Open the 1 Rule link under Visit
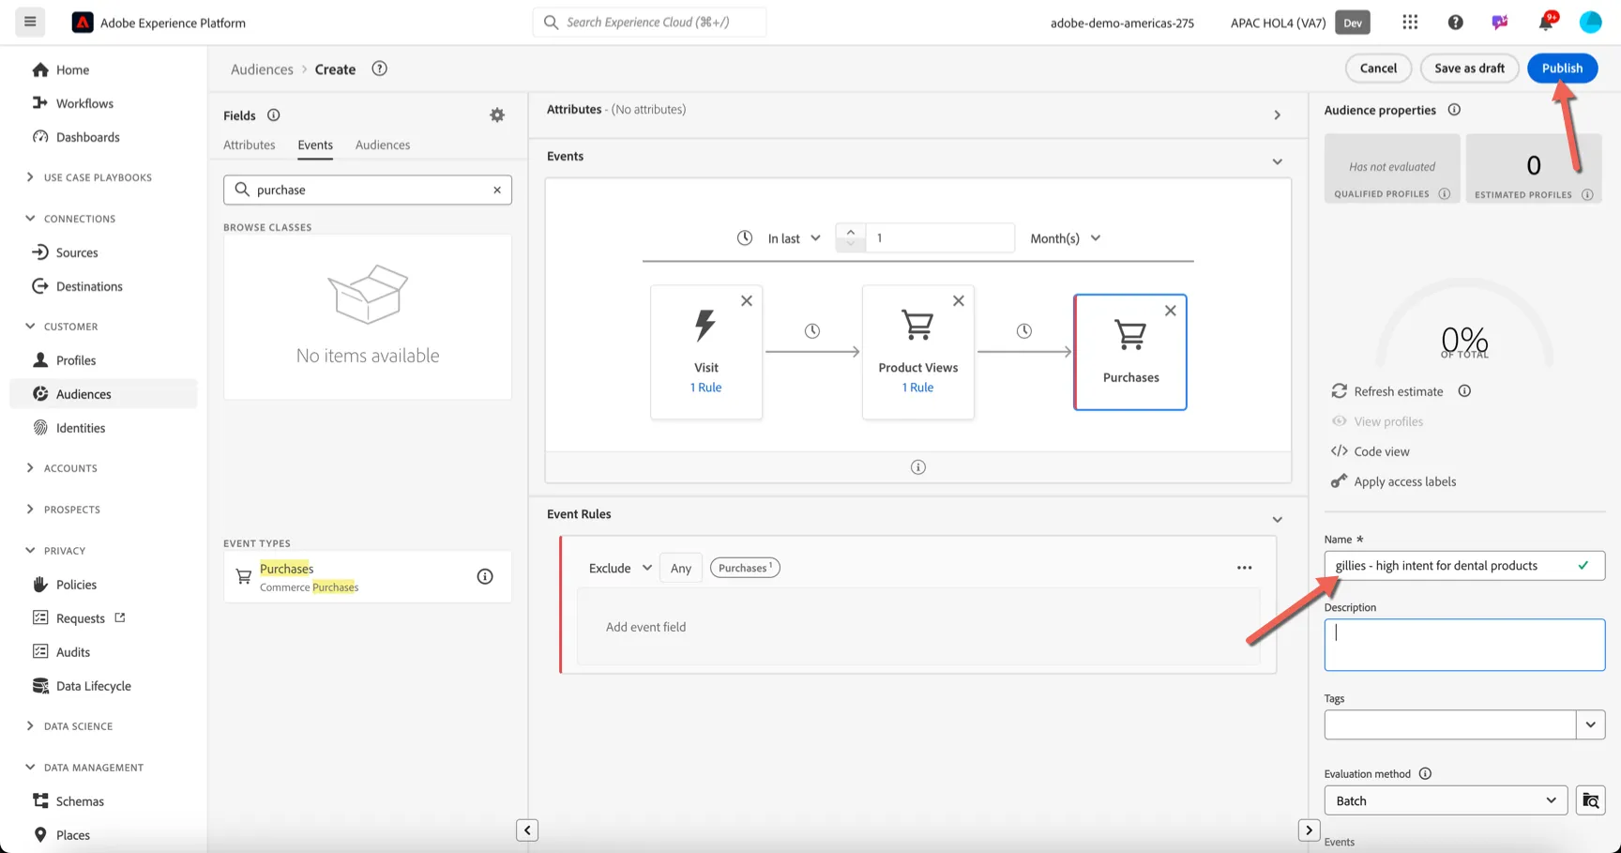 706,388
